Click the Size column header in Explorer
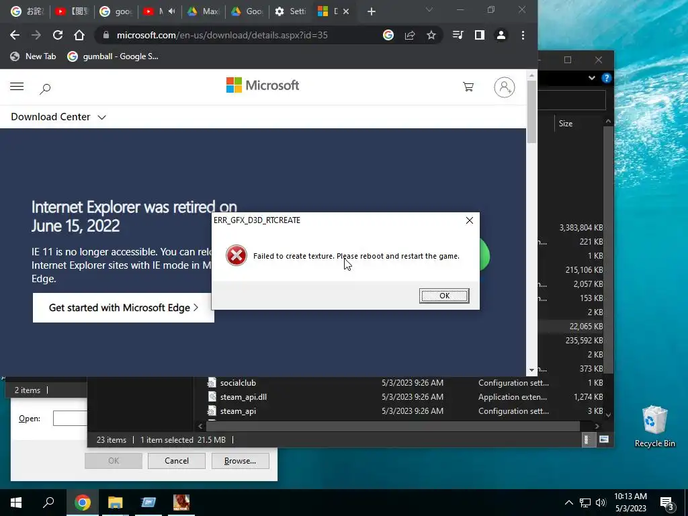 pos(566,124)
